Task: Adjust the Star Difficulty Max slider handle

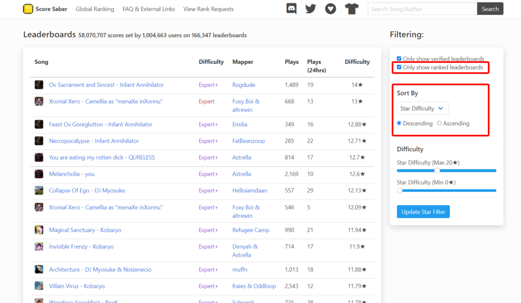Action: (x=437, y=171)
